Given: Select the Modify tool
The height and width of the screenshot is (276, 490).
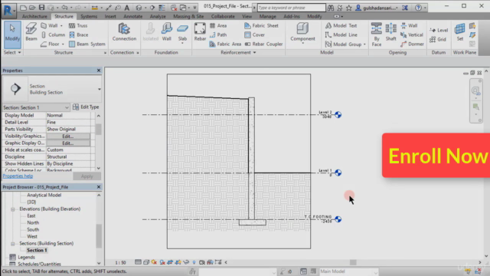Looking at the screenshot, I should (x=12, y=34).
